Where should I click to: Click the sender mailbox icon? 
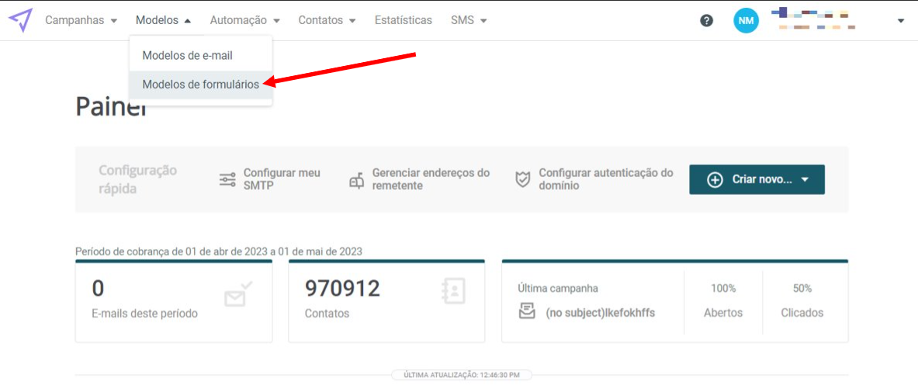(x=356, y=181)
